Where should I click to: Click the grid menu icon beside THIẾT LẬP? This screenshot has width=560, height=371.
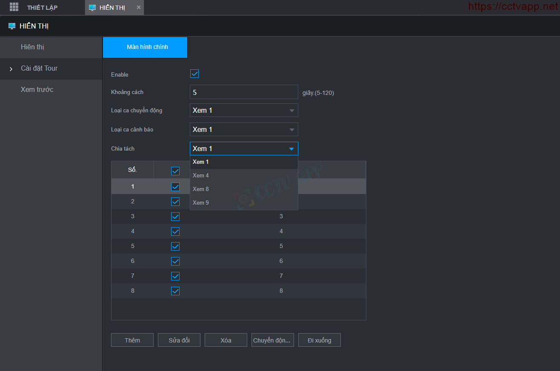(14, 7)
